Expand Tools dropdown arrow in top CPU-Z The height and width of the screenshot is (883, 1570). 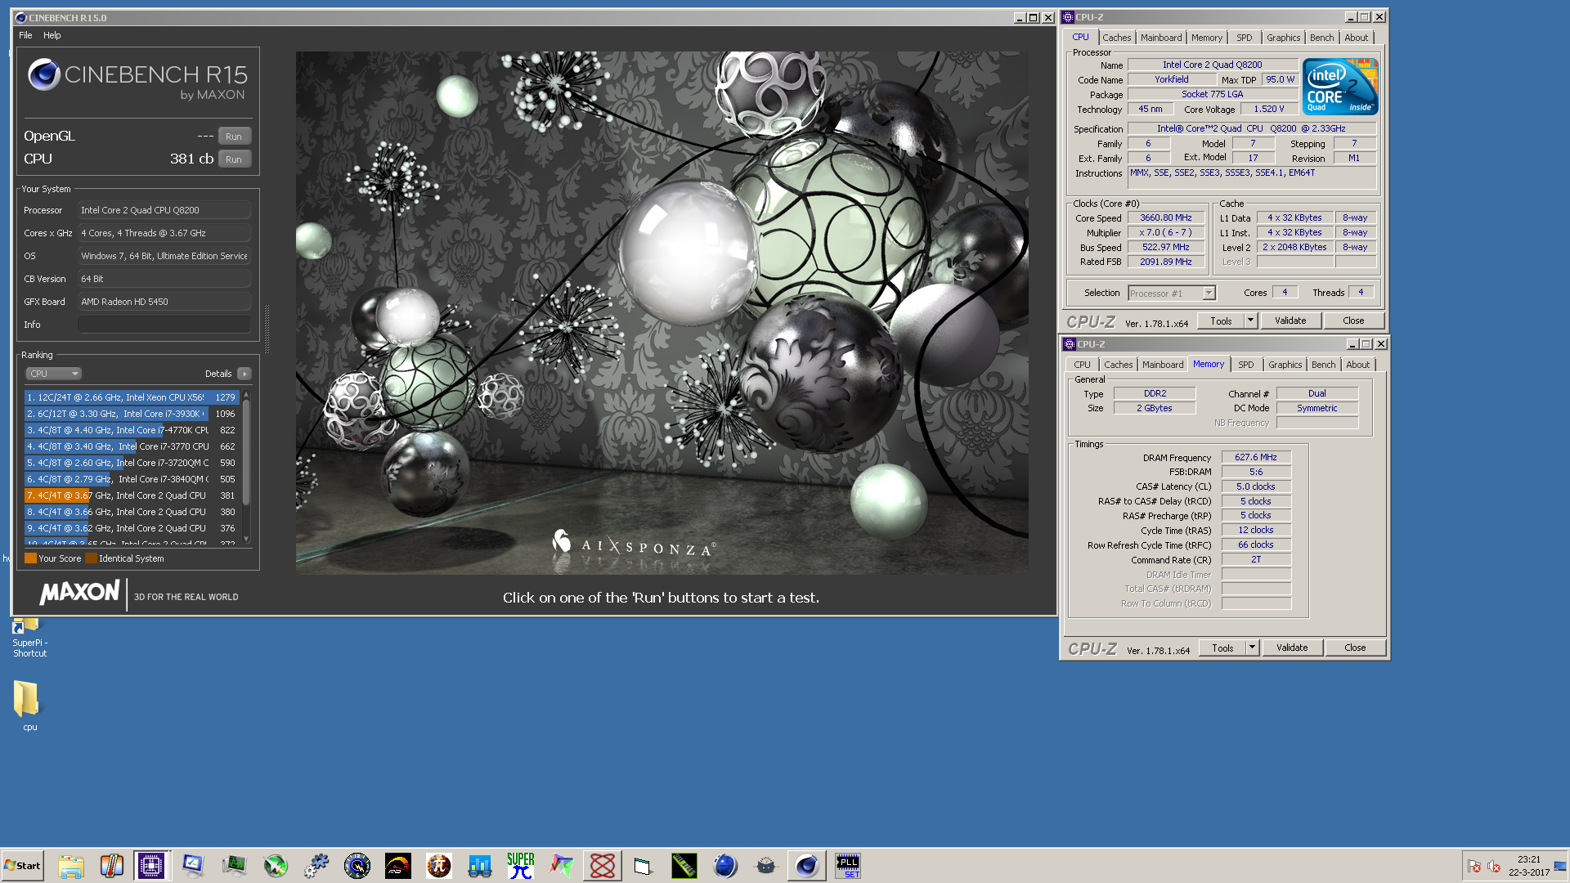tap(1250, 321)
